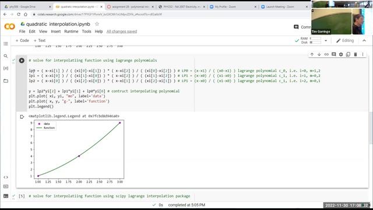Open the File menu
373x210 pixels.
(x=22, y=32)
